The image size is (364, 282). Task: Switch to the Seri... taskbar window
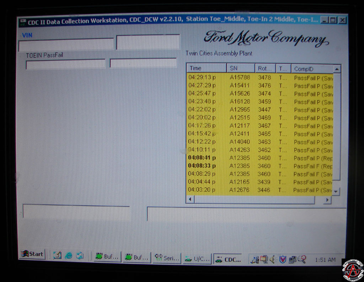tap(167, 258)
